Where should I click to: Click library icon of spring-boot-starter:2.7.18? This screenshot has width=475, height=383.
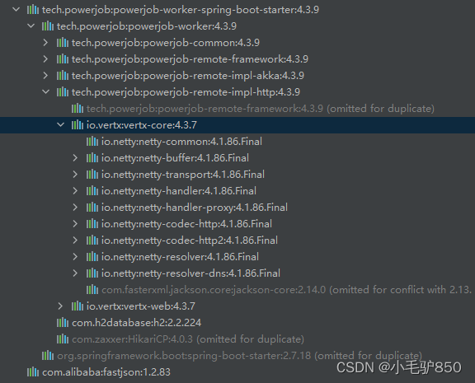coord(48,356)
